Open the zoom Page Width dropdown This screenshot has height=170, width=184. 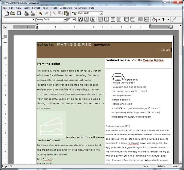click(101, 13)
